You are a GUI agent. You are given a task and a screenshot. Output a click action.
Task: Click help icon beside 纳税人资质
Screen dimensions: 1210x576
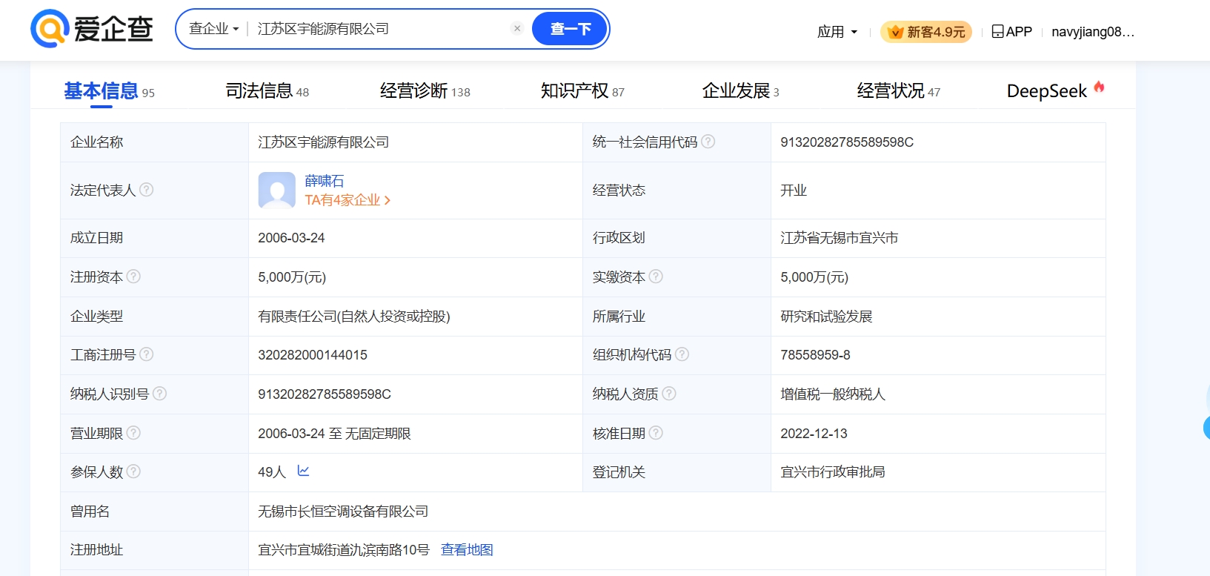tap(669, 394)
